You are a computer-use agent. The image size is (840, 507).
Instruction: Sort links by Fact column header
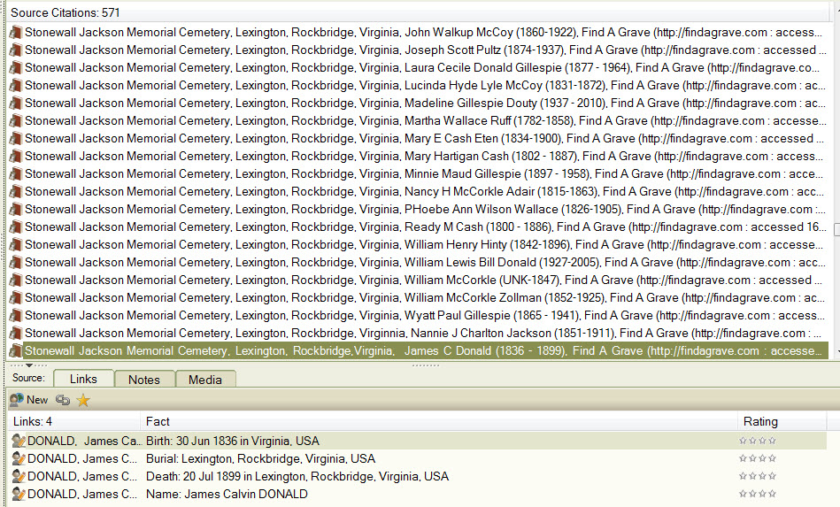coord(438,421)
